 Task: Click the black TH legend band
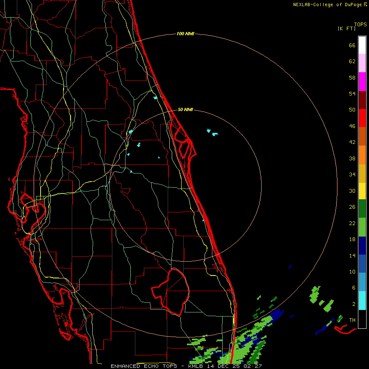362,319
